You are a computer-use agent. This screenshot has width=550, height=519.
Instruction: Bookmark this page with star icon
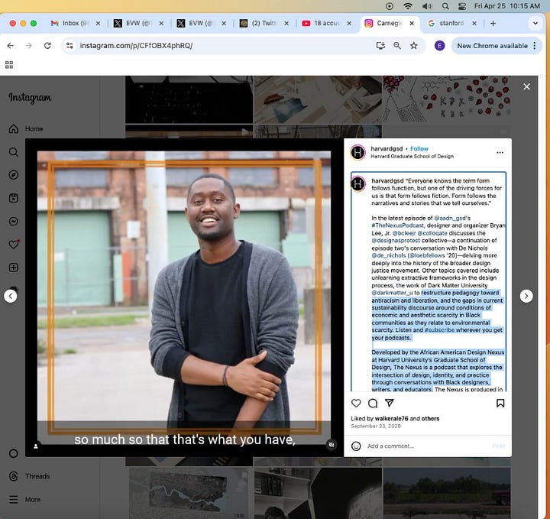pyautogui.click(x=414, y=46)
